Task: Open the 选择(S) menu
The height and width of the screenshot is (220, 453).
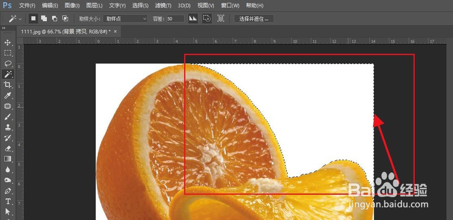Action: click(x=140, y=5)
